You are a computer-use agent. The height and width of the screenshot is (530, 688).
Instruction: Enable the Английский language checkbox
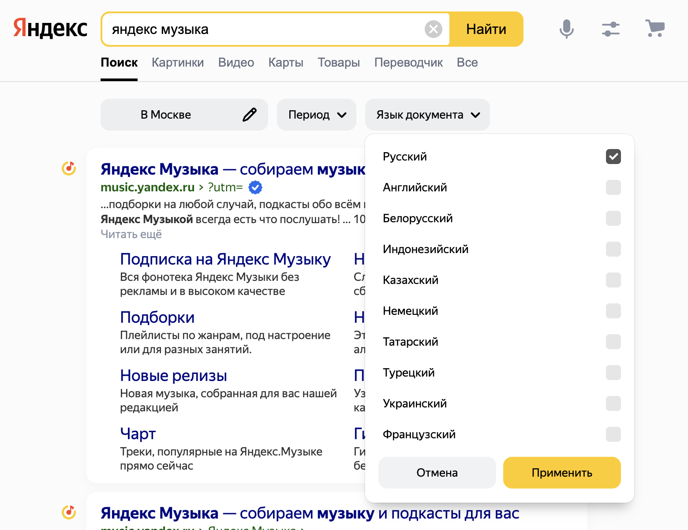pos(613,187)
